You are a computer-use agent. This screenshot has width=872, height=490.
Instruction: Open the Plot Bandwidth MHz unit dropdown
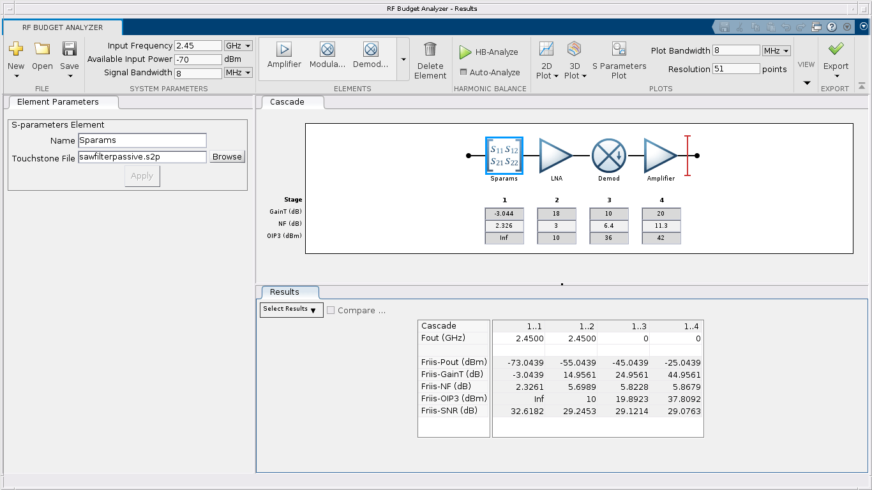pos(776,51)
